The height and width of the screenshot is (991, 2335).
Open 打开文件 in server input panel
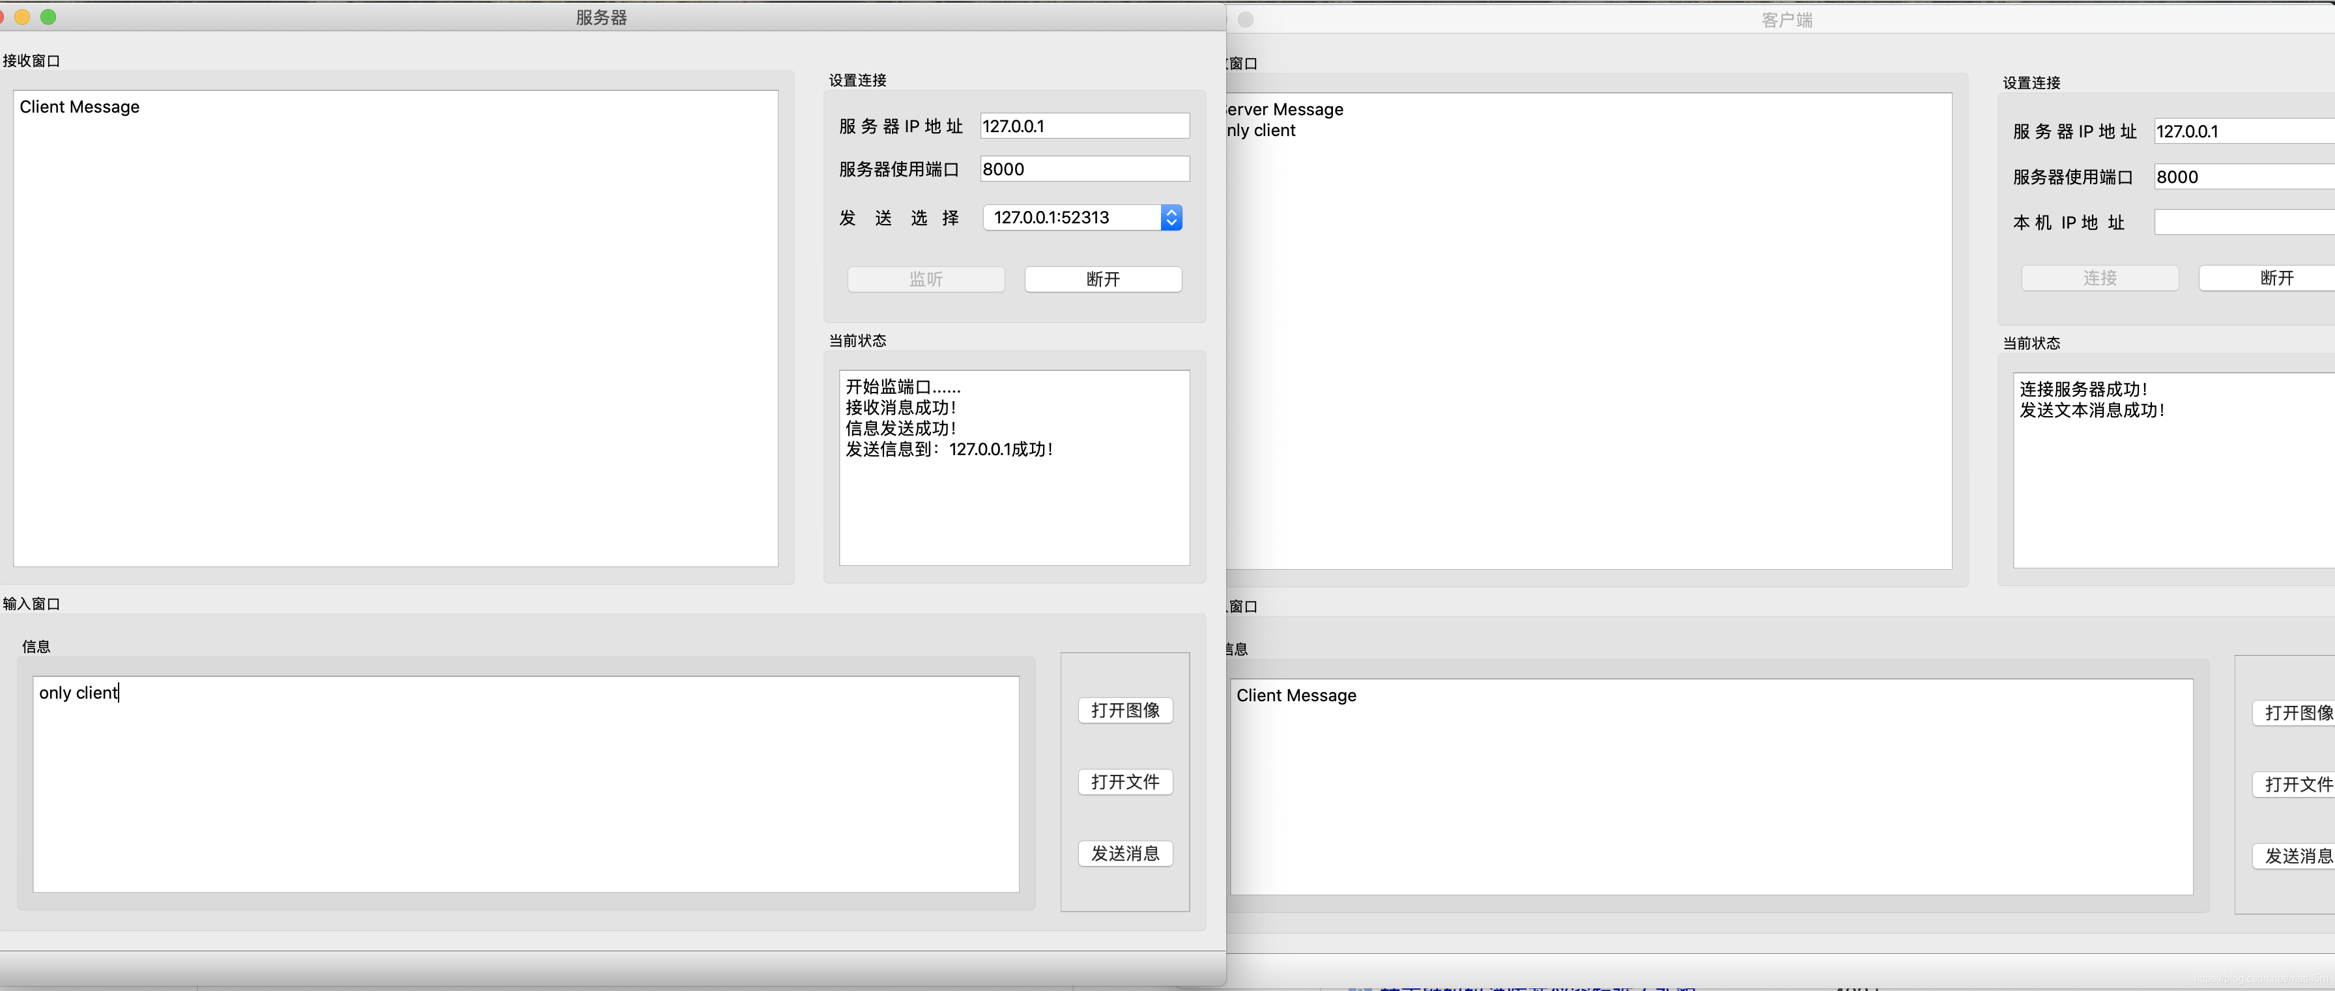[x=1126, y=781]
